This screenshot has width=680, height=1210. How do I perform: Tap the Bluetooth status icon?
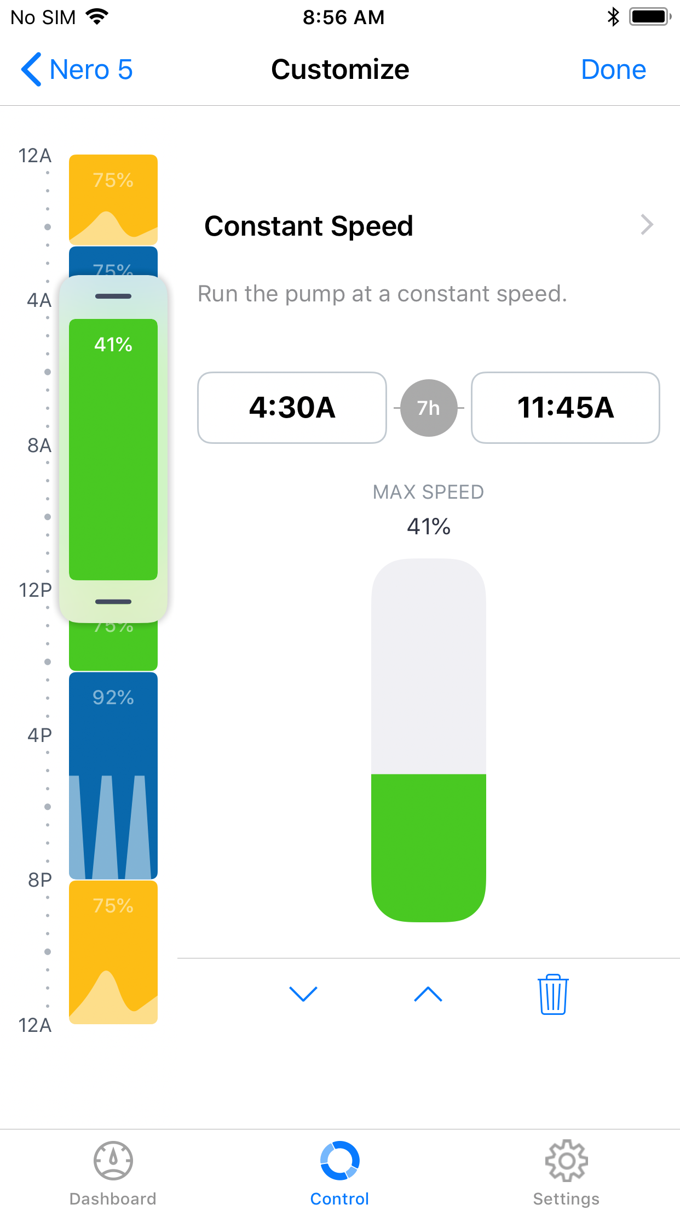613,17
